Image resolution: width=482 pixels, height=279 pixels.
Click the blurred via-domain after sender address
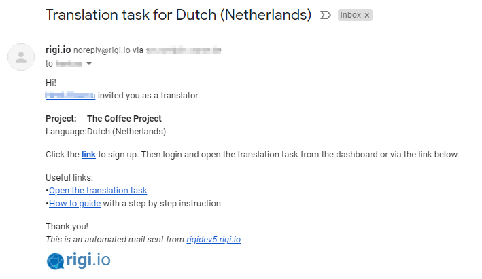(184, 50)
